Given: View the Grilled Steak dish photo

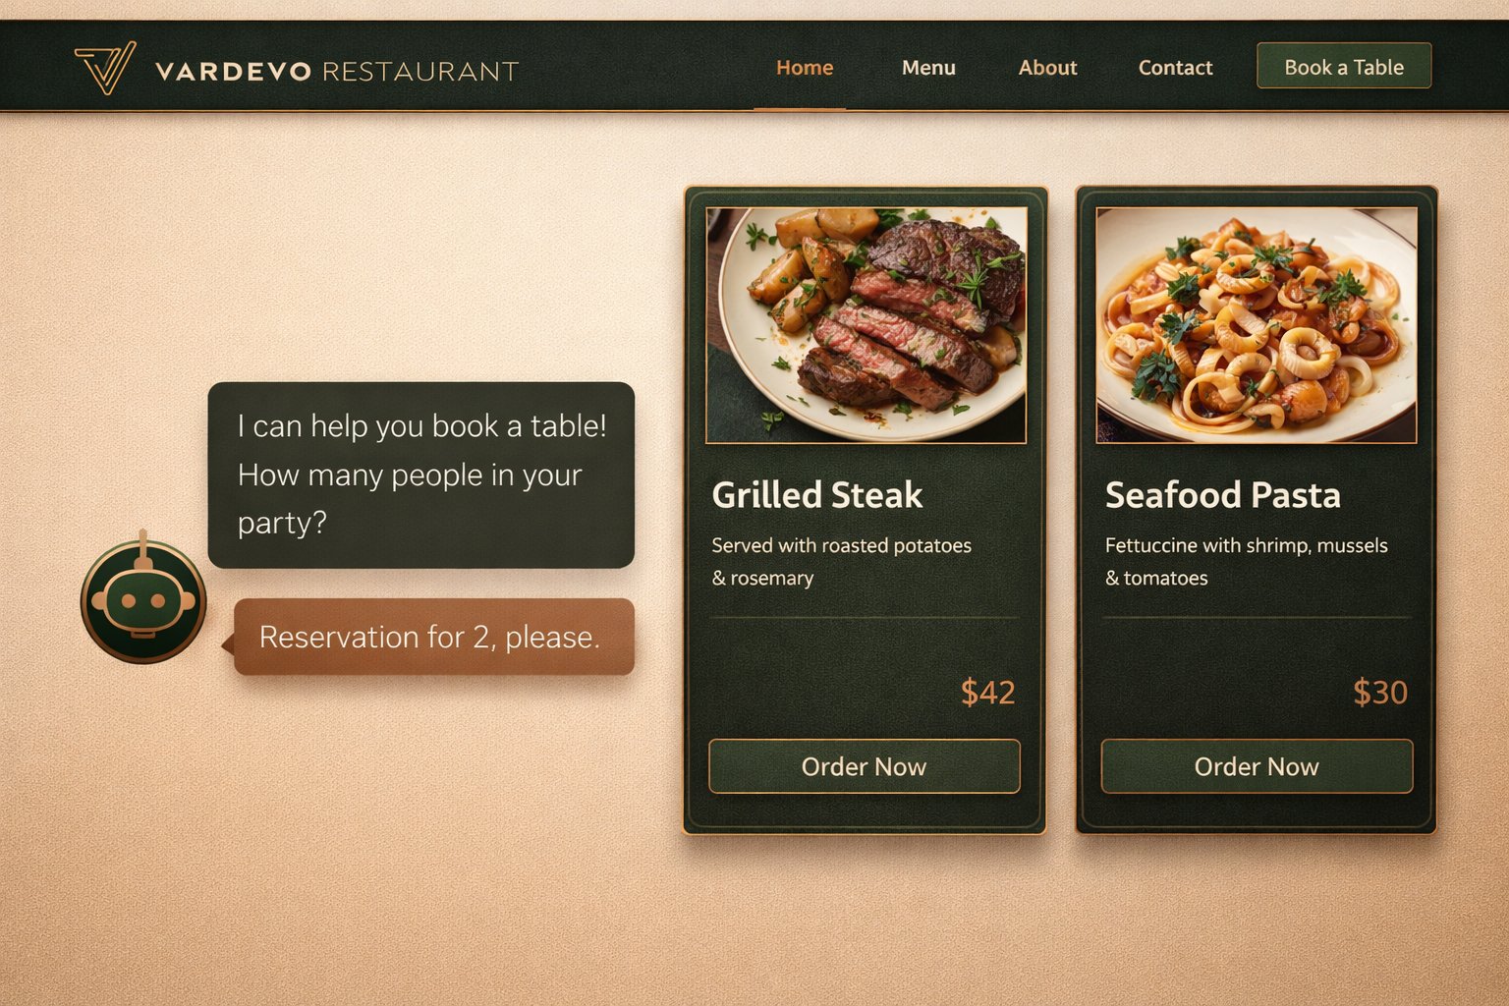Looking at the screenshot, I should pos(866,325).
